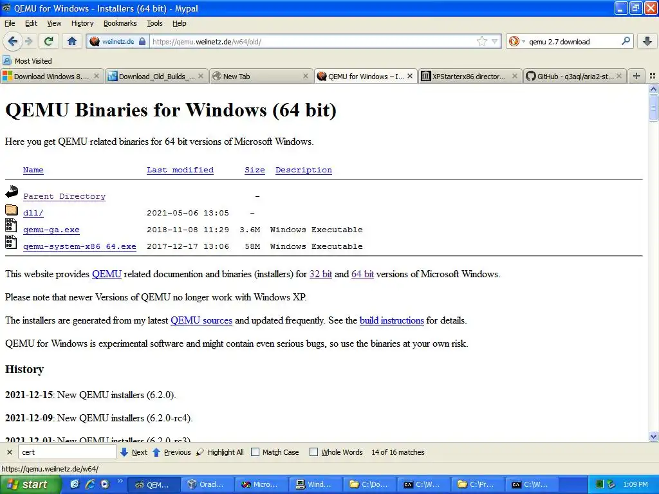659x494 pixels.
Task: Enable the Whole Words checkbox
Action: 313,452
